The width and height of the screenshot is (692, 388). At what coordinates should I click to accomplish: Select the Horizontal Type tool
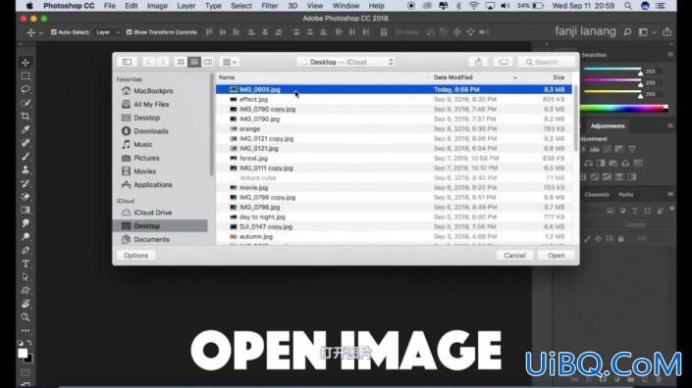(x=26, y=264)
